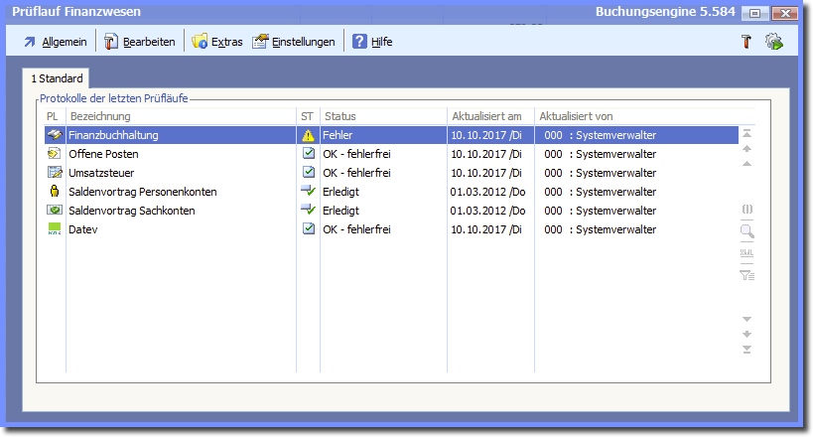The height and width of the screenshot is (437, 813).
Task: Click the status checkbox icon for Umsatzsteuer
Action: point(308,173)
